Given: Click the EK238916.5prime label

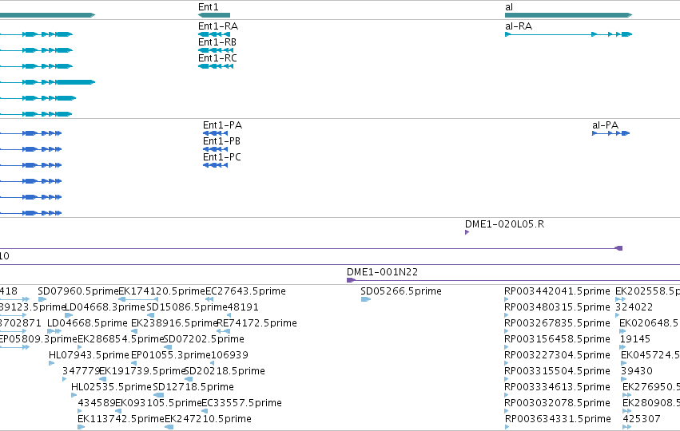Looking at the screenshot, I should (x=174, y=323).
